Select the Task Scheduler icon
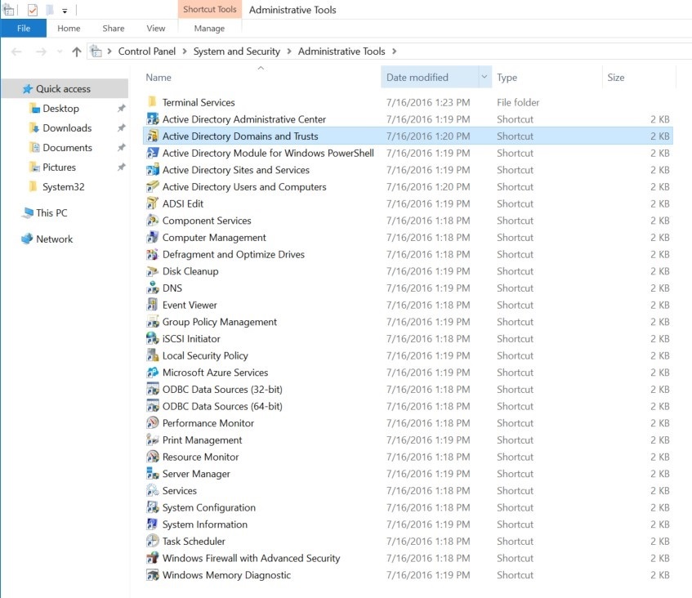This screenshot has height=598, width=692. click(152, 542)
